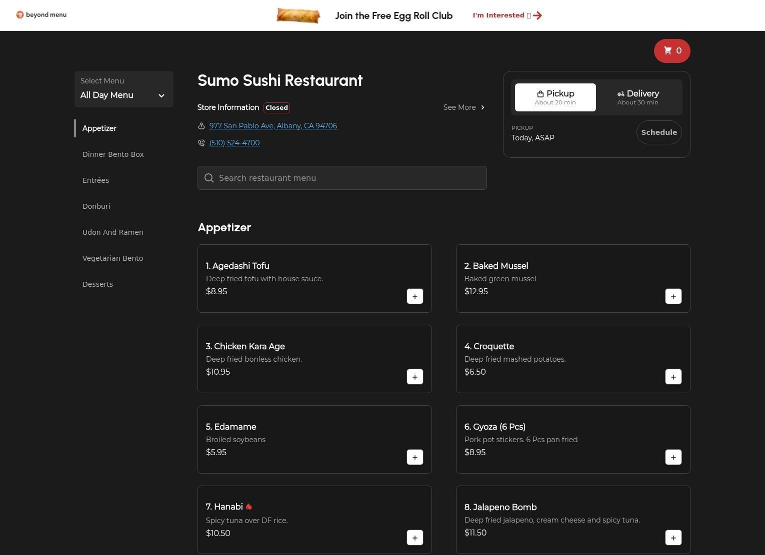Expand See More store information
Image resolution: width=765 pixels, height=555 pixels.
click(x=463, y=107)
